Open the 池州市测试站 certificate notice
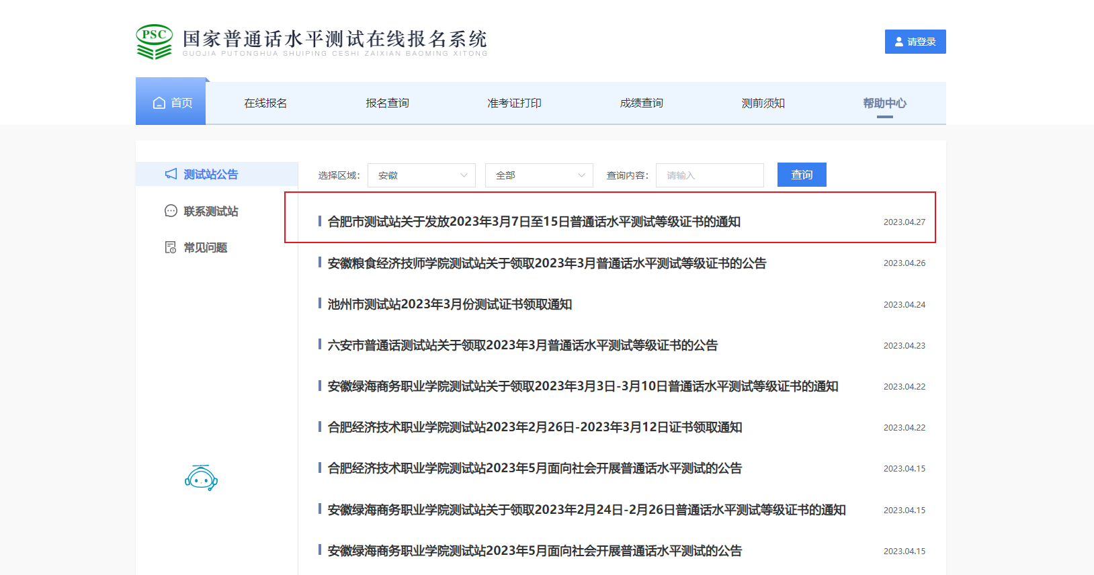The image size is (1094, 575). click(x=450, y=304)
